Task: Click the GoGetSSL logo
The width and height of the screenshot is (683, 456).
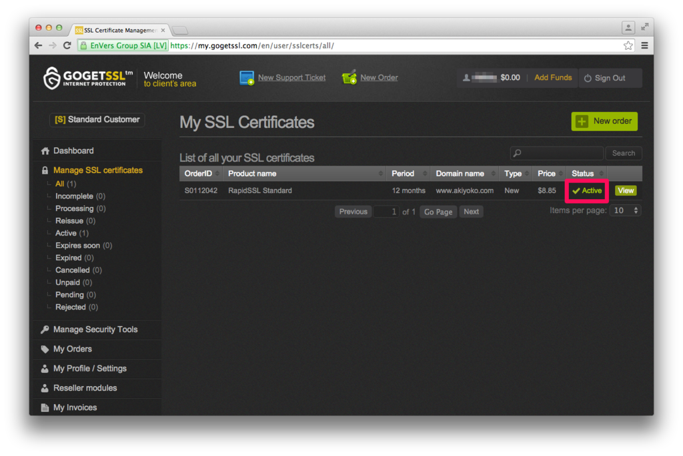Action: (x=87, y=78)
